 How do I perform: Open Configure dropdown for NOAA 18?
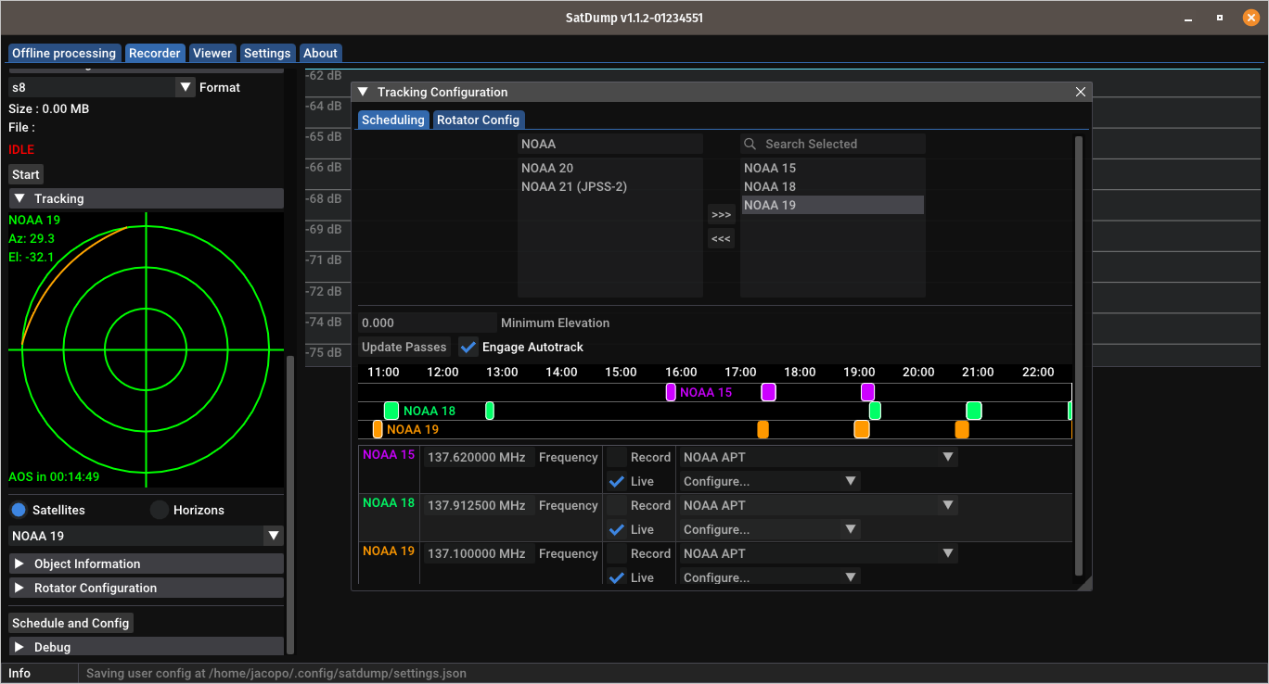click(770, 529)
